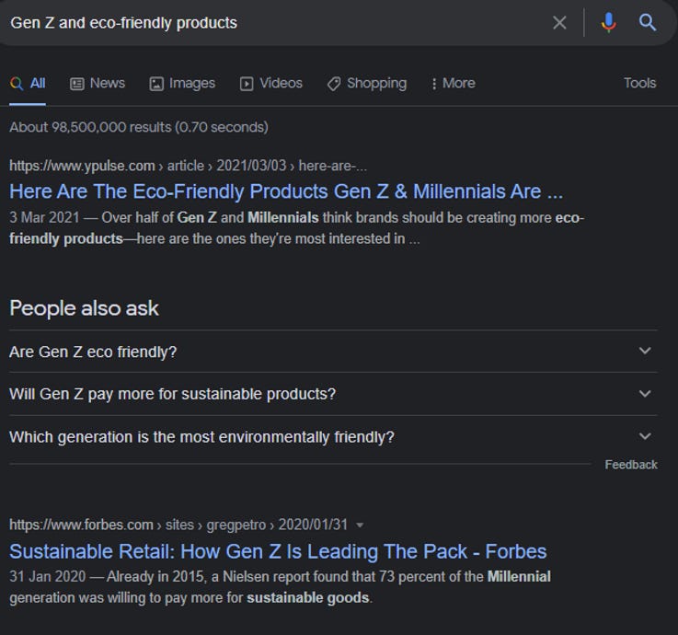The image size is (678, 635).
Task: Select the All tab
Action: [28, 83]
